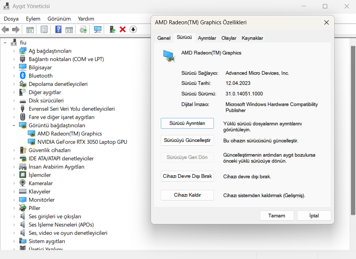Click the Device Manager vertical scrollbar thumb
This screenshot has width=356, height=259.
[x=353, y=130]
